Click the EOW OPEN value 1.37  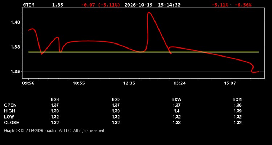click(176, 105)
